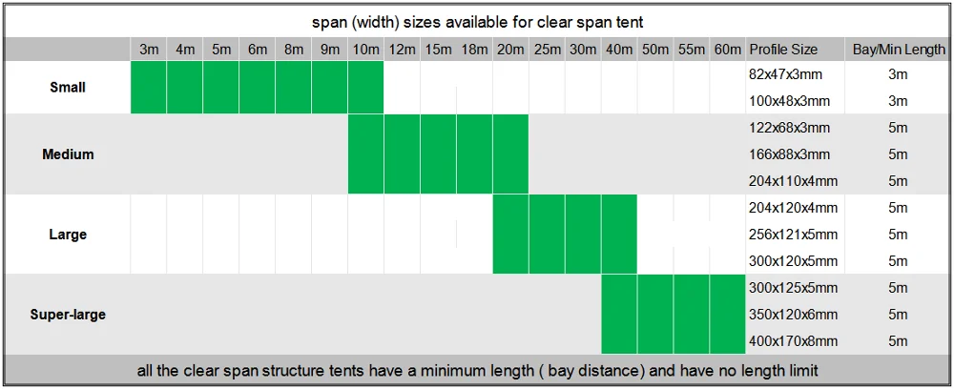The width and height of the screenshot is (954, 389).
Task: Click the green Large cell under 30m
Action: coord(582,235)
